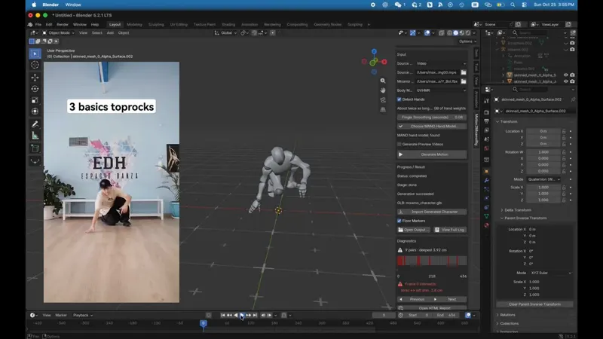This screenshot has height=339, width=603.
Task: Open the Material properties tab icon
Action: pyautogui.click(x=486, y=225)
